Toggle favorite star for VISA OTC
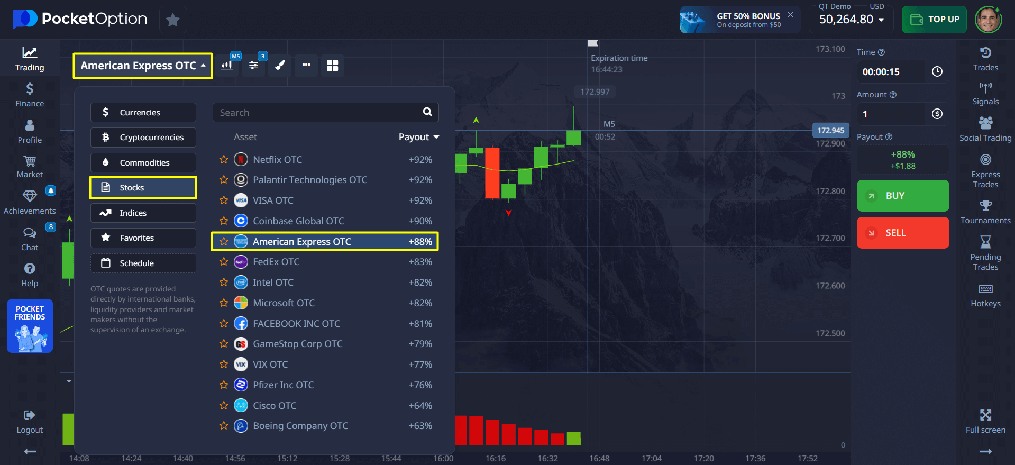 (224, 200)
